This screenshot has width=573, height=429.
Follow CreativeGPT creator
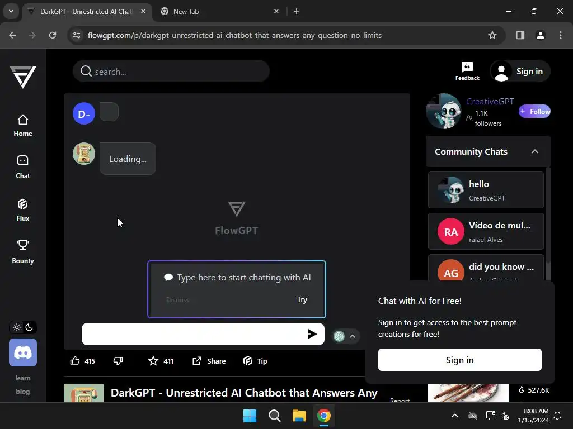pyautogui.click(x=534, y=111)
